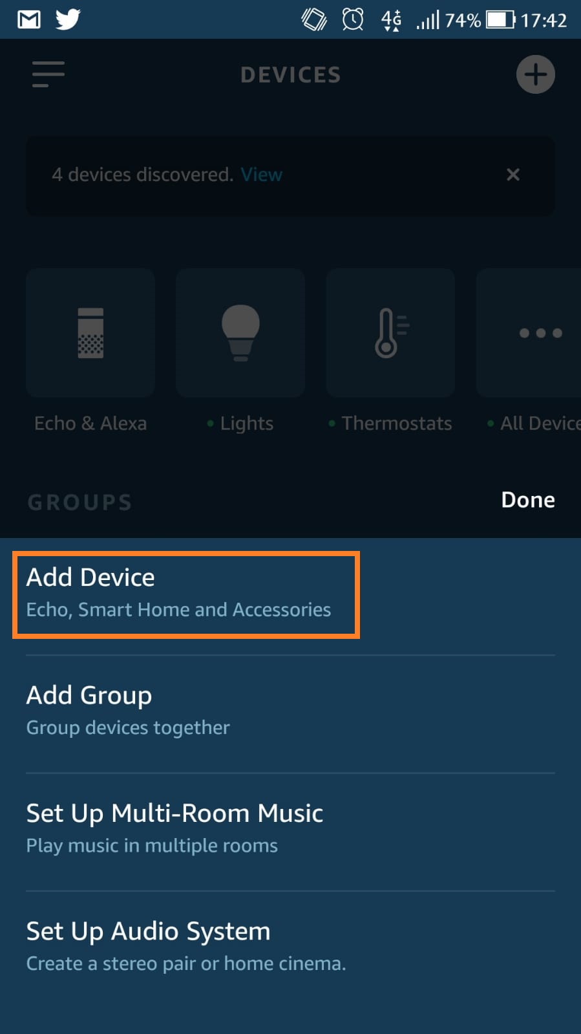
Task: Tap Gmail notification icon in status bar
Action: coord(29,19)
